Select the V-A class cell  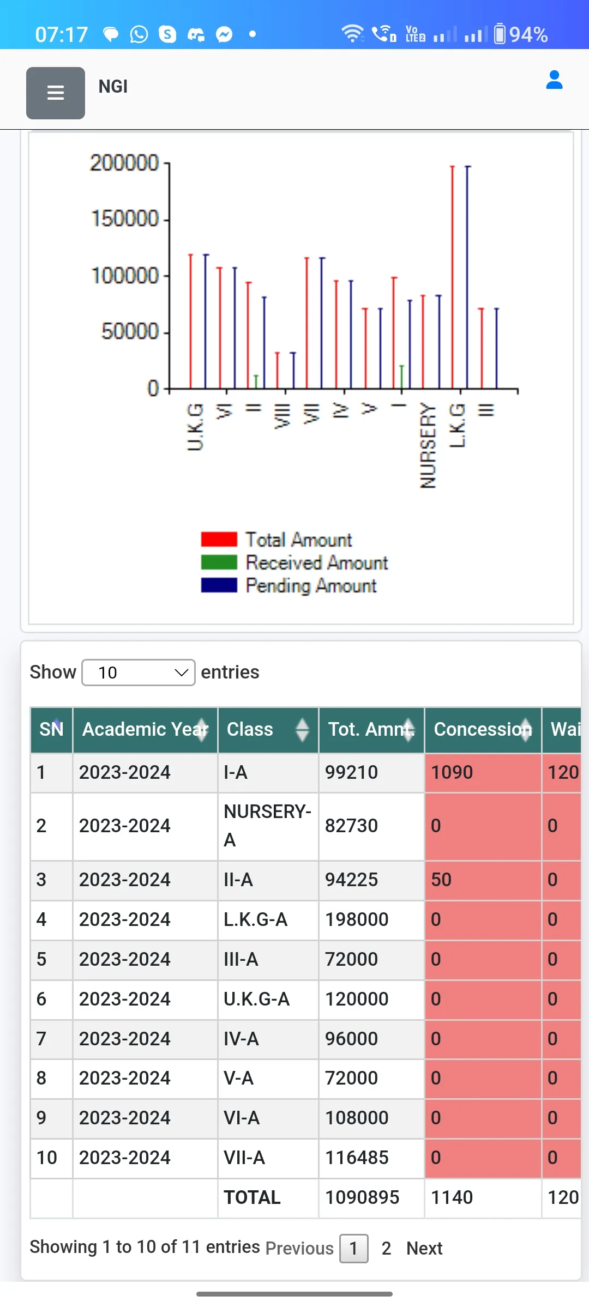pyautogui.click(x=268, y=1078)
